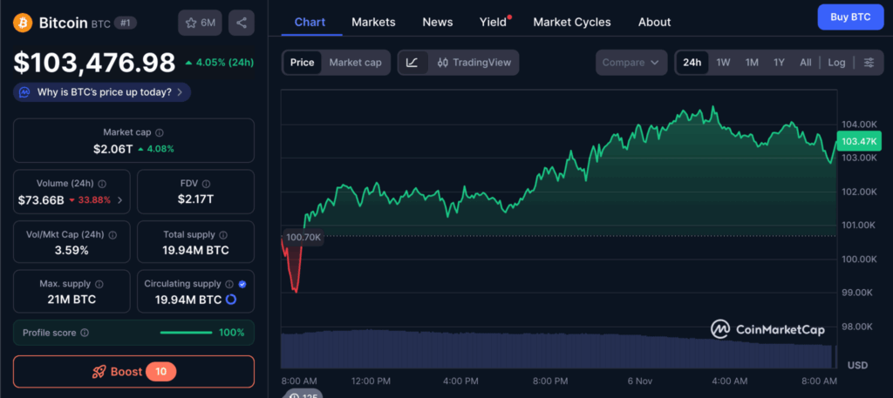This screenshot has width=893, height=398.
Task: Open the Compare dropdown
Action: tap(631, 62)
